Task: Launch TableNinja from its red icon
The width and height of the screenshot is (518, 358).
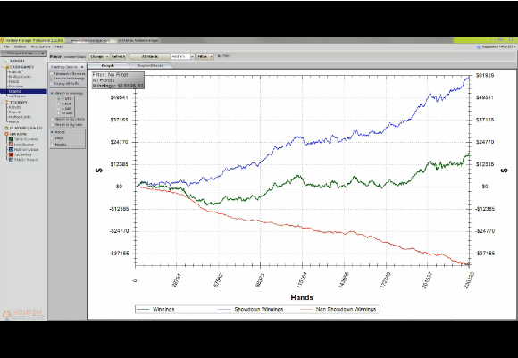Action: [x=11, y=154]
